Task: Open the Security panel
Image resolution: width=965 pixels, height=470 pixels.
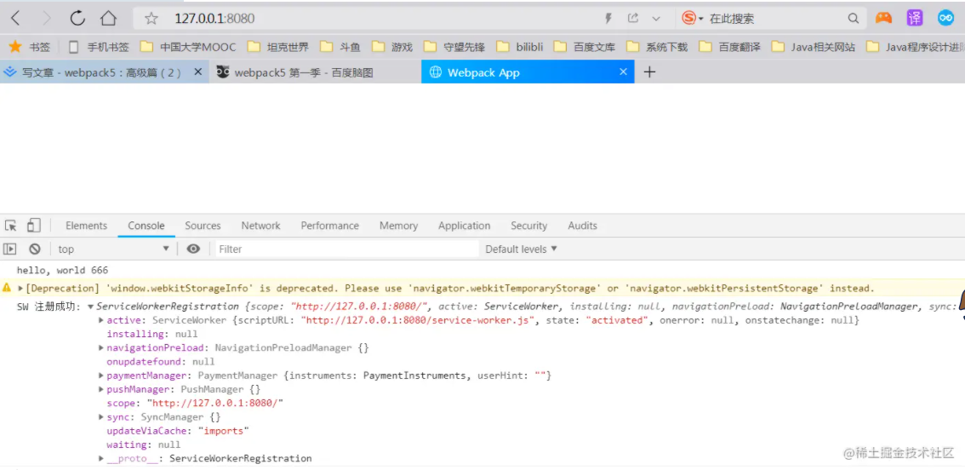Action: click(528, 226)
